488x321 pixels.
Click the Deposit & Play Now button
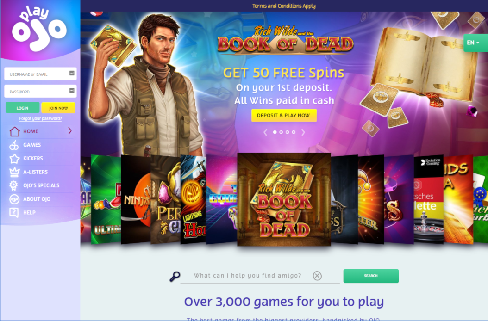click(284, 115)
